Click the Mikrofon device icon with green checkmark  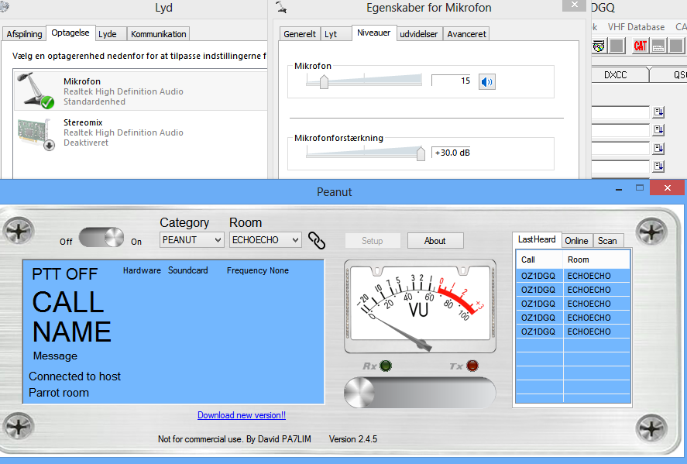click(x=36, y=91)
